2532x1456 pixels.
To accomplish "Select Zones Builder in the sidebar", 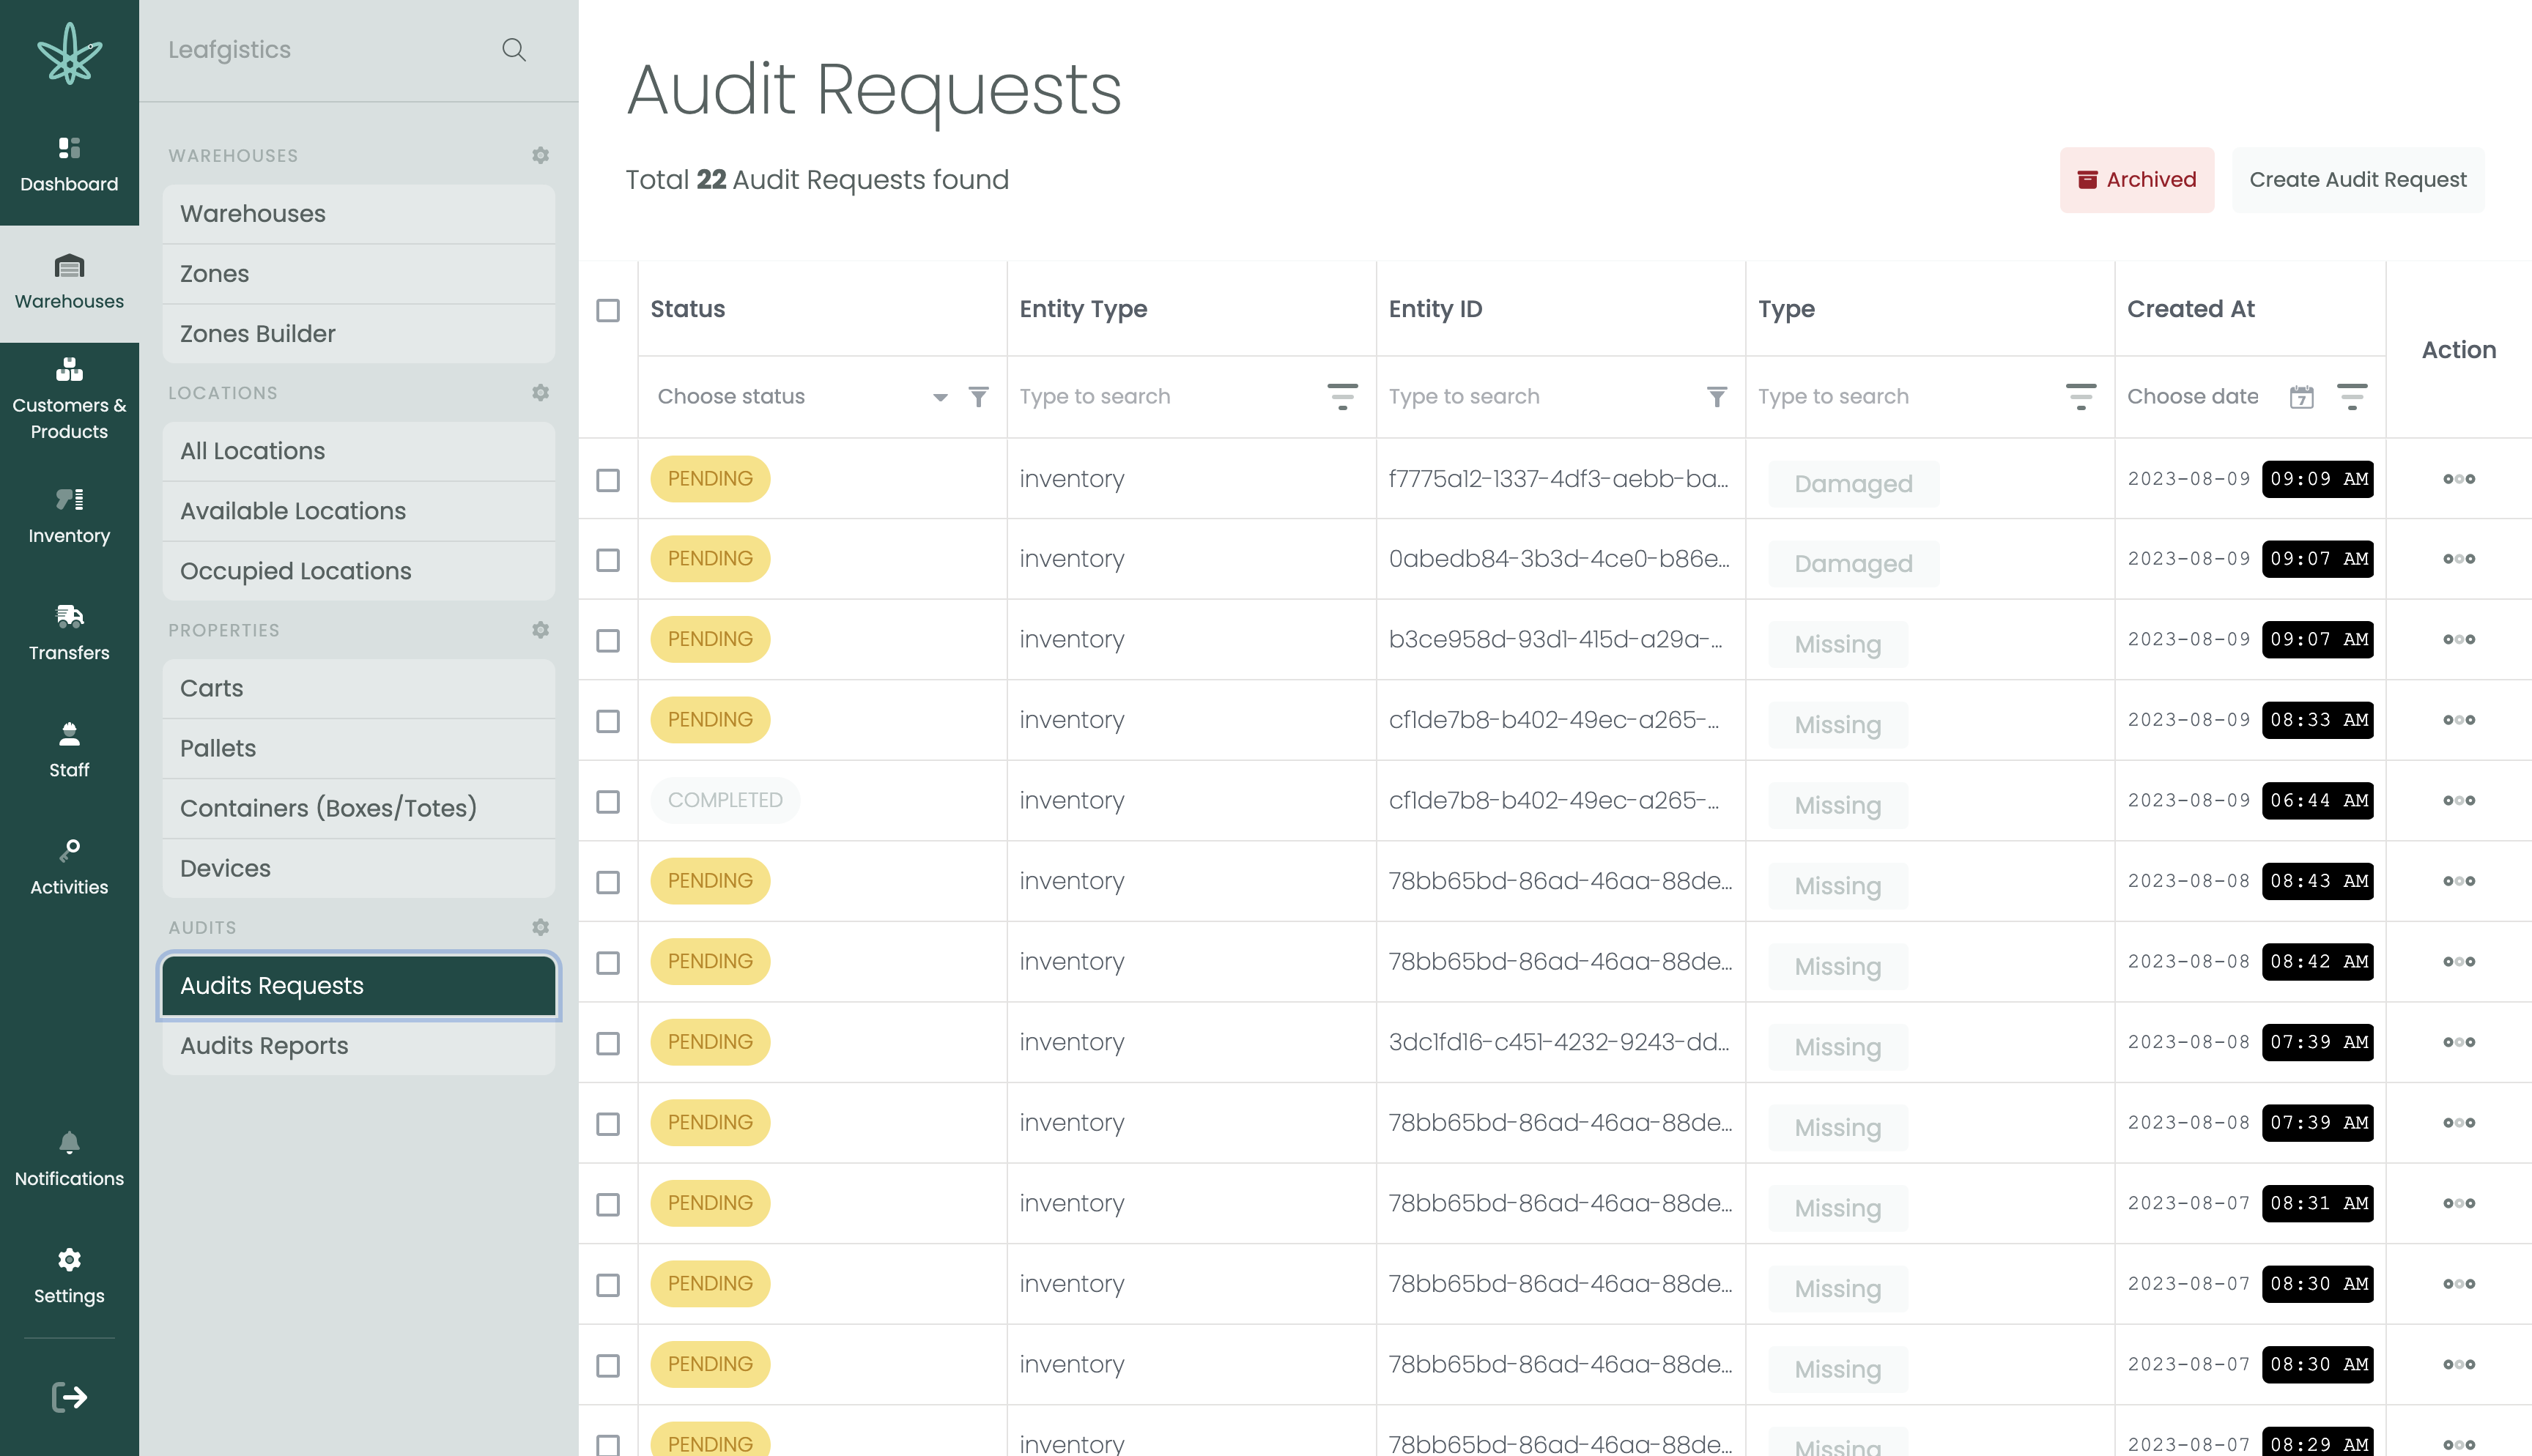I will coord(359,333).
